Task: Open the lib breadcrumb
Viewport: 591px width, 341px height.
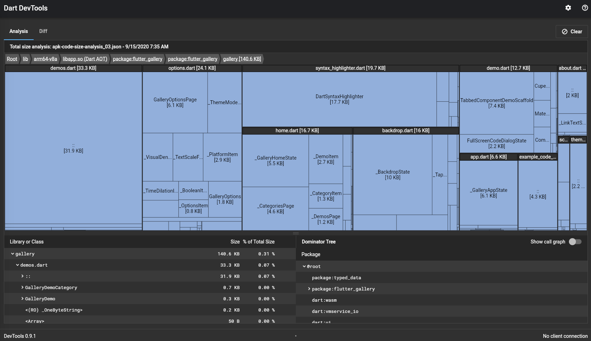Action: coord(25,59)
